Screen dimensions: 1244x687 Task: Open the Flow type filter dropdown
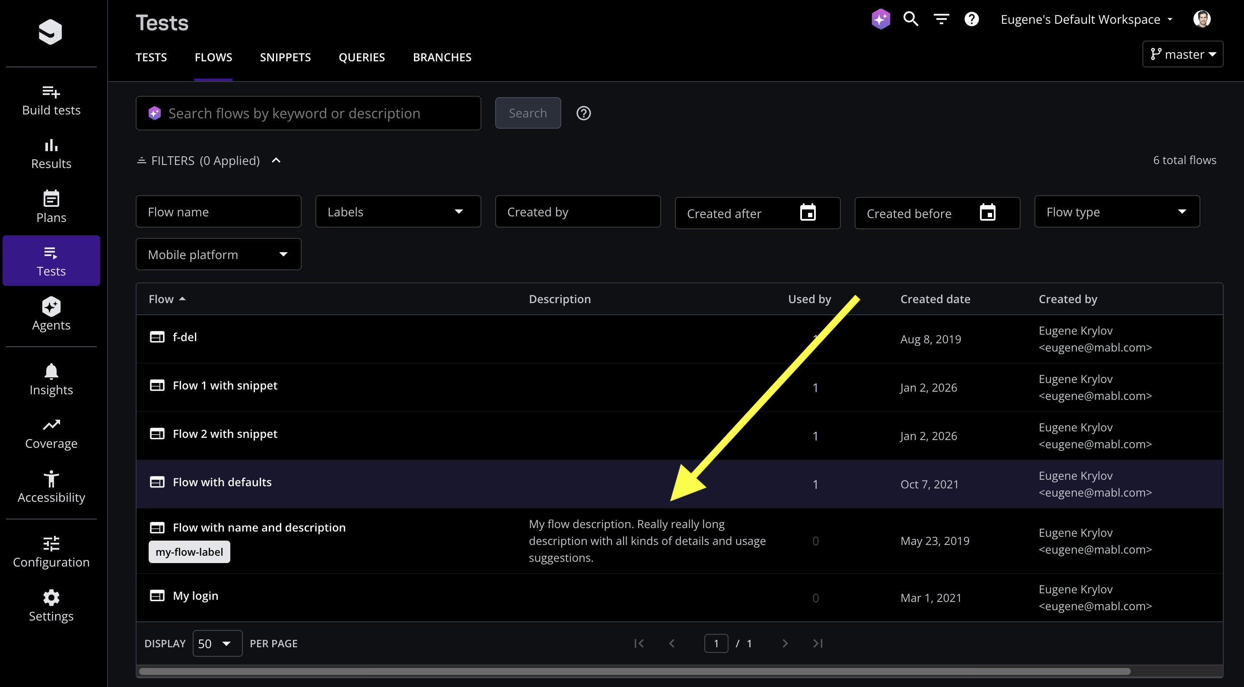pyautogui.click(x=1117, y=211)
